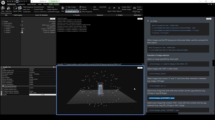This screenshot has height=120, width=215.
Task: Click the Component 0 filter icon
Action: (x=22, y=25)
